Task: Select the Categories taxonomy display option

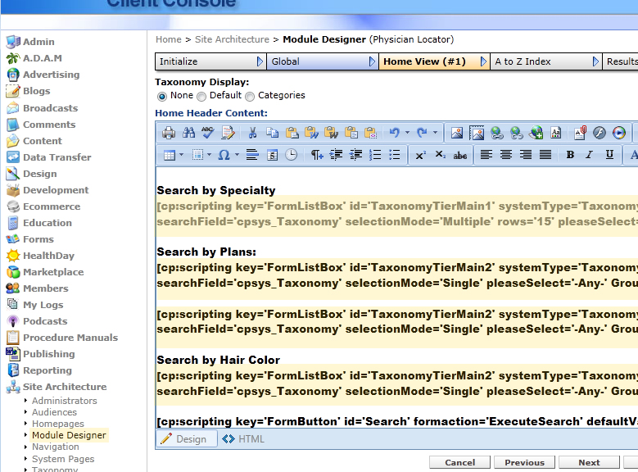Action: click(x=250, y=96)
